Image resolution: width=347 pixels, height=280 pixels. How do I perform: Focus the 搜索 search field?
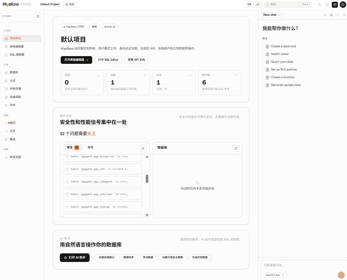pos(288,5)
